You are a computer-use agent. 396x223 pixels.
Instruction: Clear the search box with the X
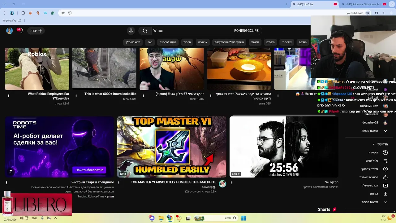pyautogui.click(x=155, y=31)
